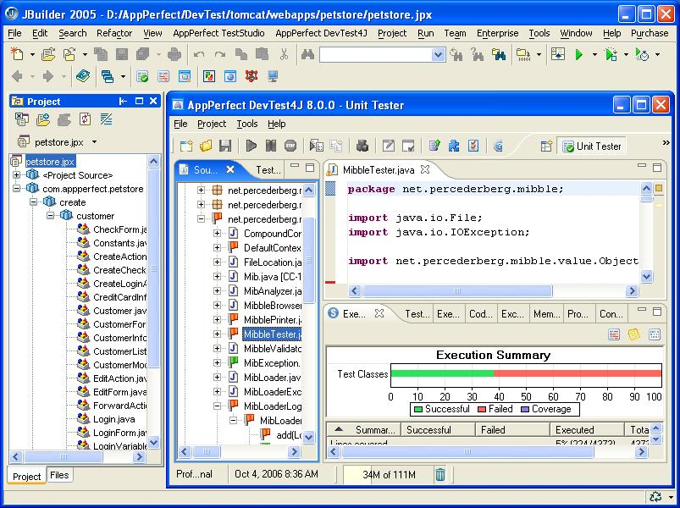Screen dimensions: 680x508
Task: Collapse the com.appperfect.petstore package
Action: [16, 189]
